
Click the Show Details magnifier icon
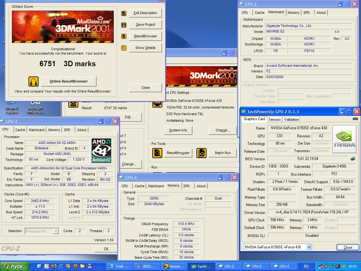point(124,48)
